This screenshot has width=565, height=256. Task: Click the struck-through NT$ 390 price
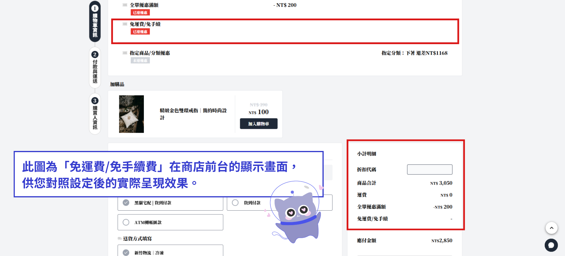259,105
